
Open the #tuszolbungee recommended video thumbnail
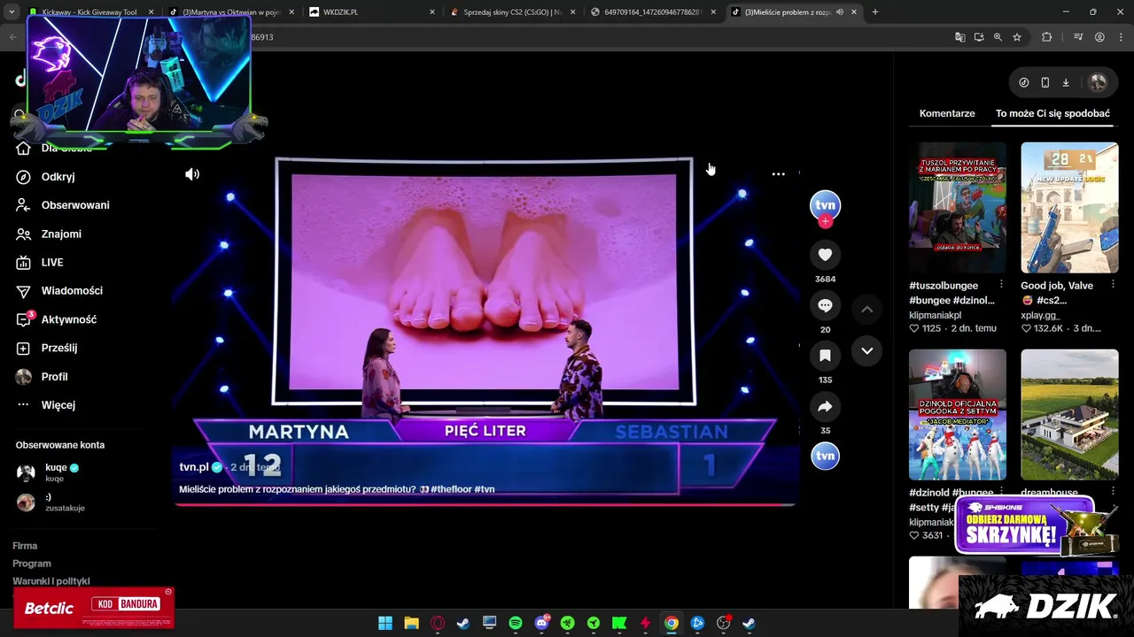tap(958, 208)
